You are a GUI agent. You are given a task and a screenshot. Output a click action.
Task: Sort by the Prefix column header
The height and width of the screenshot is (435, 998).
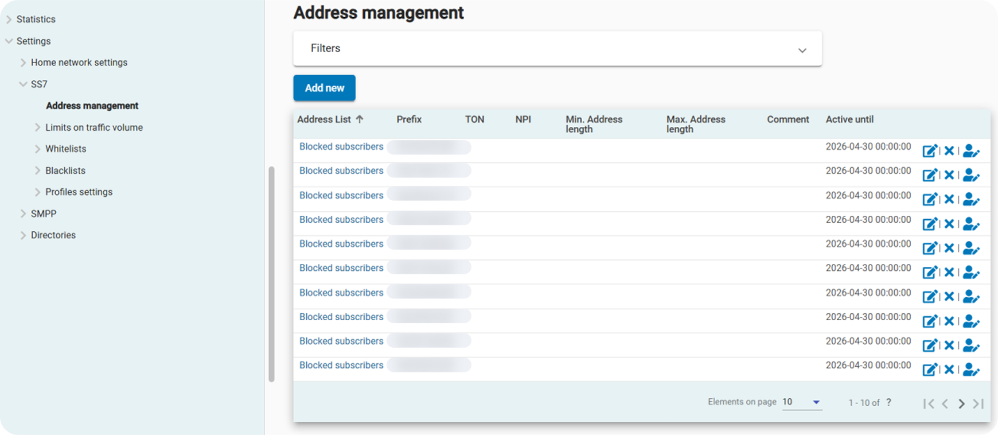[x=409, y=119]
